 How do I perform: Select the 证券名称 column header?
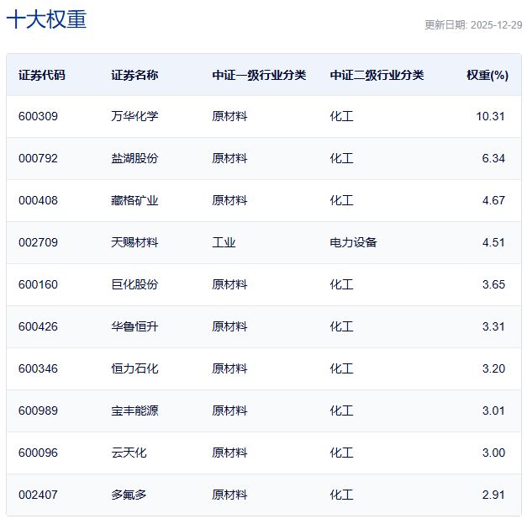click(x=134, y=75)
